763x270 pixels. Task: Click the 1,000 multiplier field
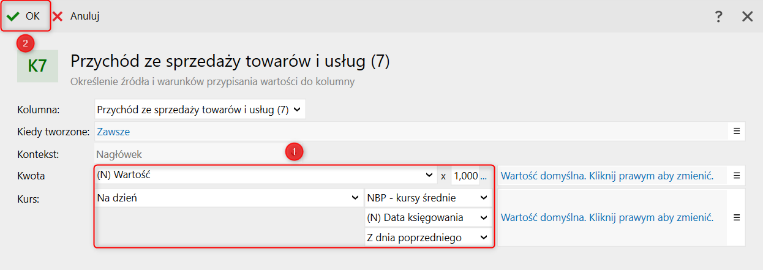465,176
